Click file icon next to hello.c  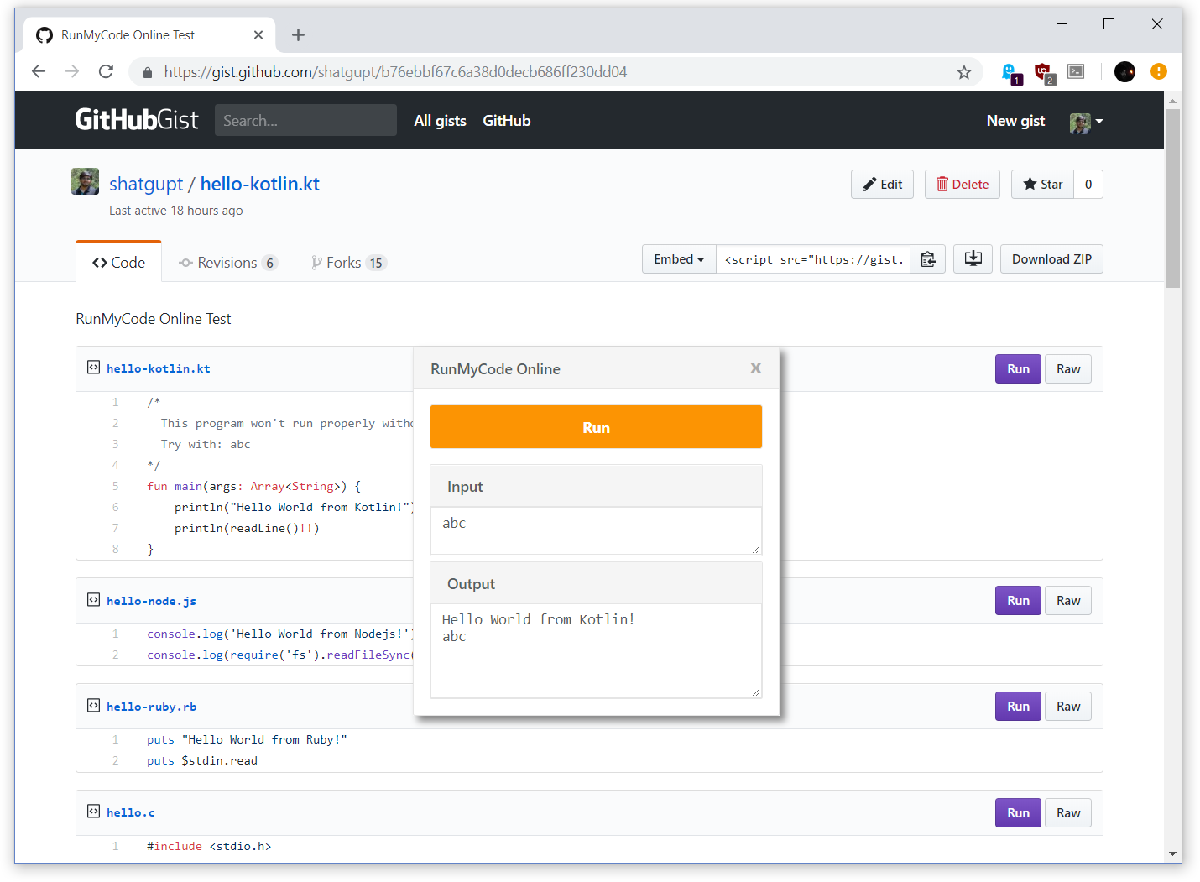point(93,812)
